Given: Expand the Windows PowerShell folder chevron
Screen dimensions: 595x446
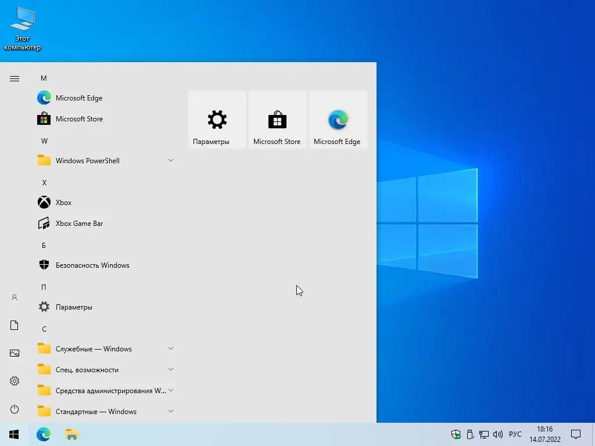Looking at the screenshot, I should coord(171,160).
